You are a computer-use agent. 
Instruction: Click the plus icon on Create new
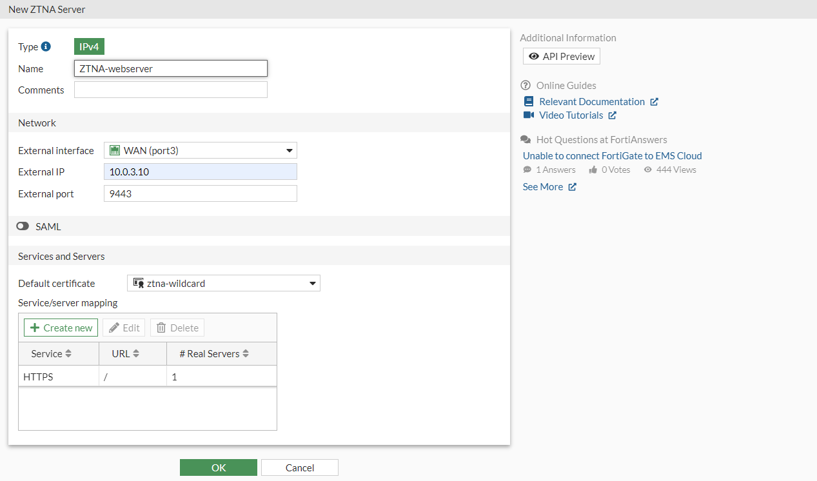pyautogui.click(x=35, y=327)
